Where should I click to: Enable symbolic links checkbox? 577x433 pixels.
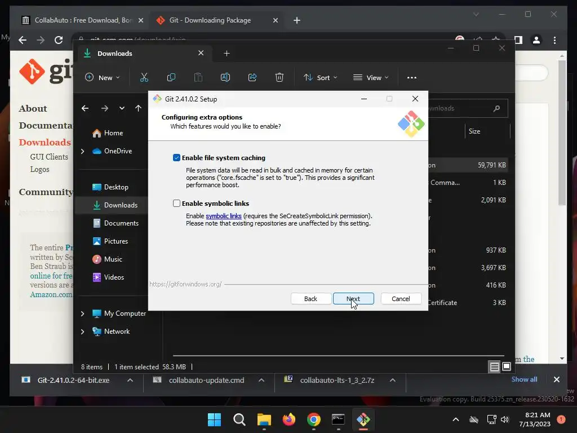pyautogui.click(x=176, y=203)
